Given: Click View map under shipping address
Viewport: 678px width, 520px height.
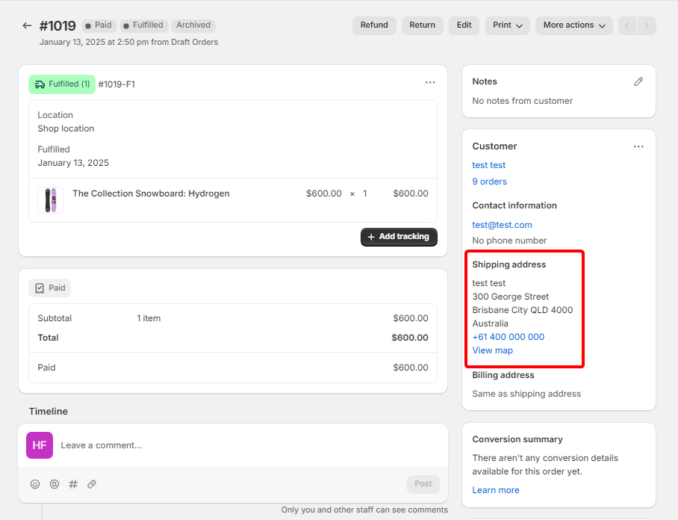Looking at the screenshot, I should 492,350.
